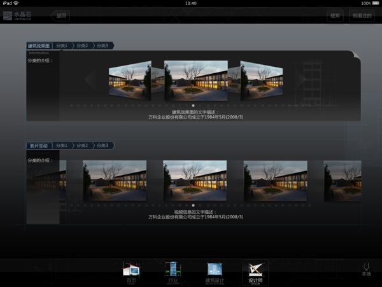Screen dimensions: 382x287
Task: Open the partly visible rightmost video thumbnail
Action: tap(343, 181)
